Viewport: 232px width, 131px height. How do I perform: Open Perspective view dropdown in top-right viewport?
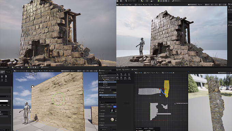pyautogui.click(x=193, y=4)
